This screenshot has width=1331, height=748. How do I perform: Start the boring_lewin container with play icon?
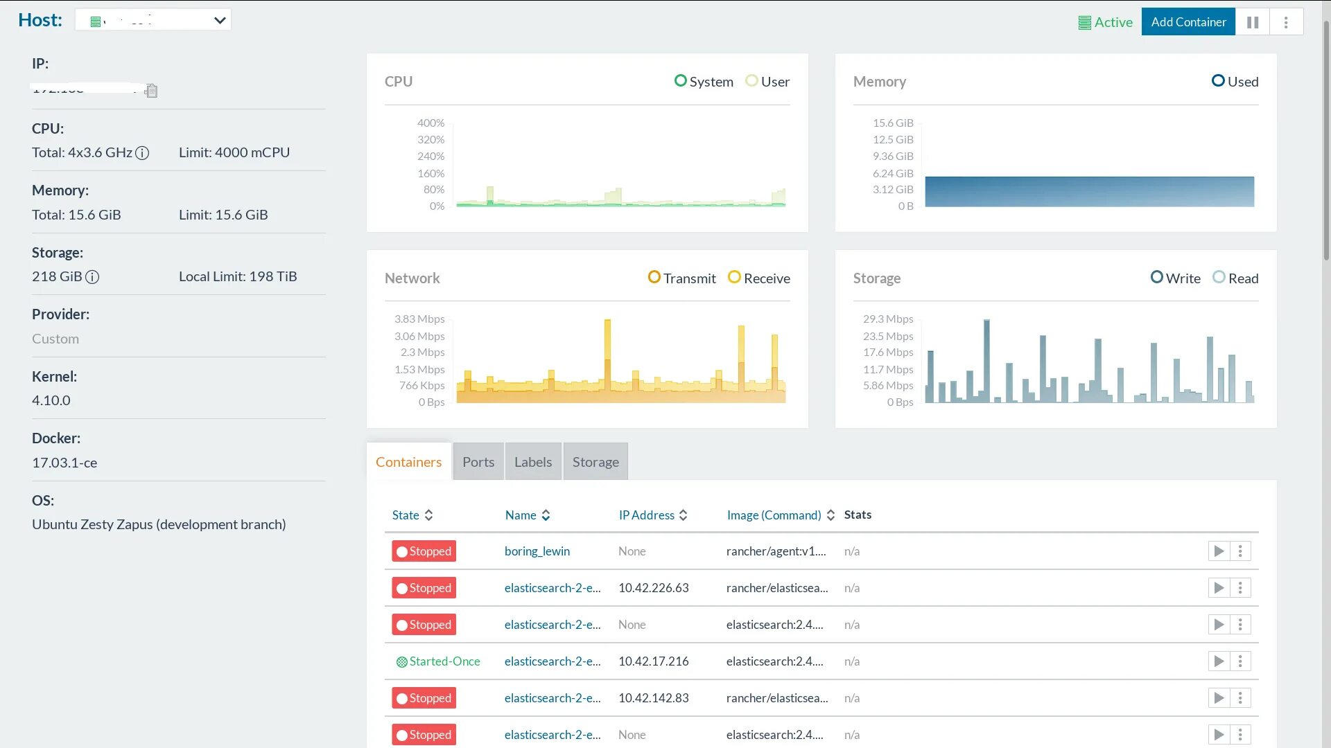[x=1219, y=551]
